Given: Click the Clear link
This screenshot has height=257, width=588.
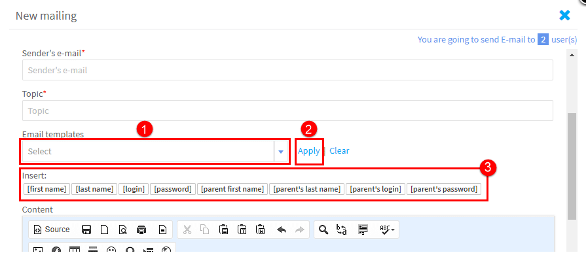Looking at the screenshot, I should pos(339,150).
